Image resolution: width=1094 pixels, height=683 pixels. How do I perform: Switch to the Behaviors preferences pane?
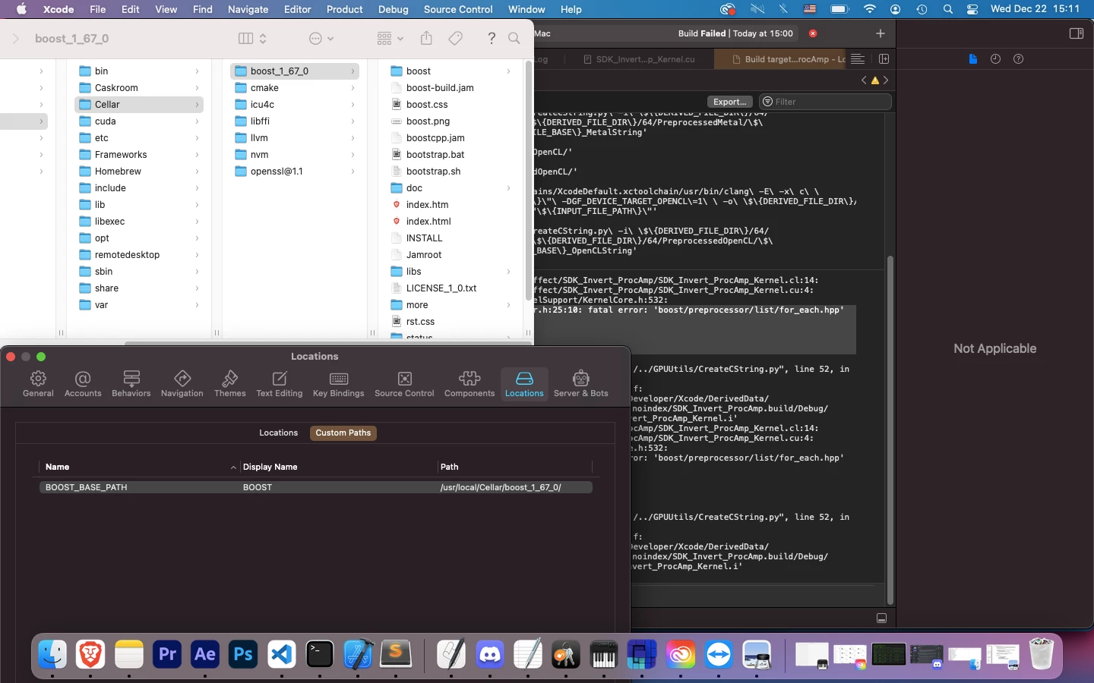pos(131,384)
